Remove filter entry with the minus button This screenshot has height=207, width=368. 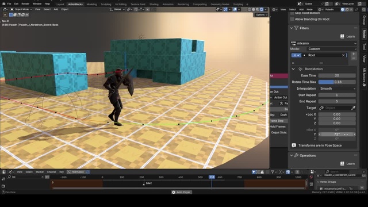[354, 58]
